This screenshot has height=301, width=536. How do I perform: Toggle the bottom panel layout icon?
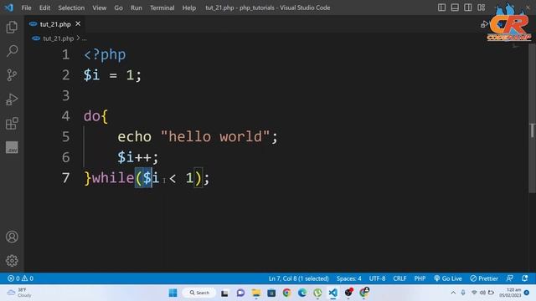click(x=455, y=8)
